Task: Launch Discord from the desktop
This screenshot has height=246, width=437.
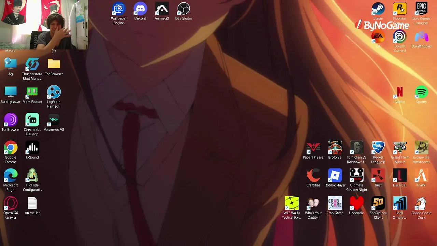Action: 140,9
